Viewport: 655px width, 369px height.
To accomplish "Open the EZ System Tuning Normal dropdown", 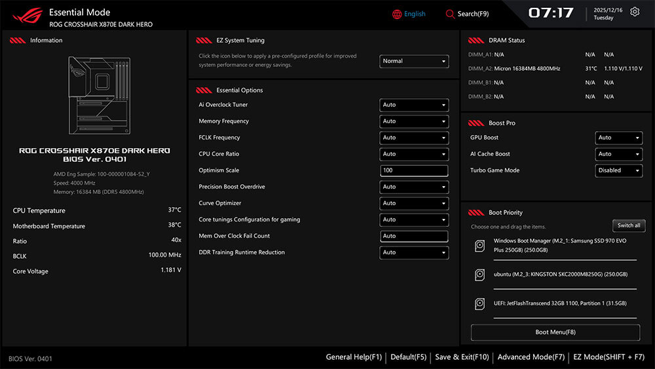I will [x=414, y=61].
